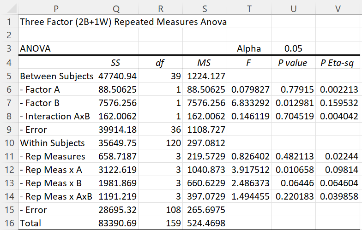Select Factor B P value 0.012981
Screen dimensions: 362x230
(294, 103)
